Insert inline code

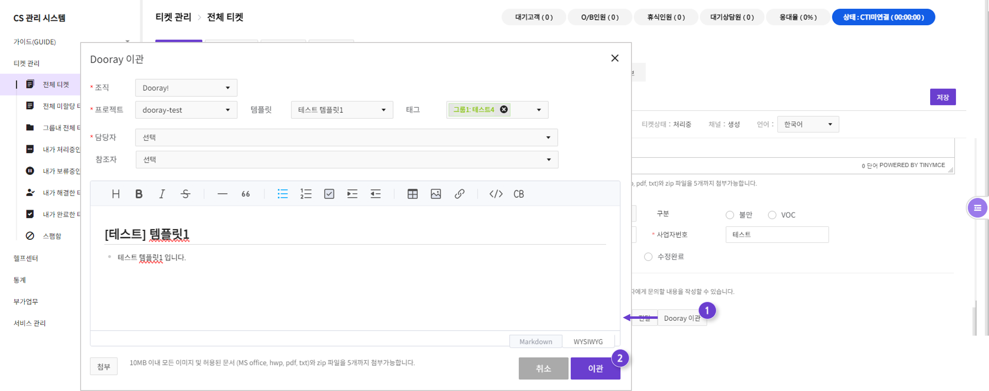(496, 194)
